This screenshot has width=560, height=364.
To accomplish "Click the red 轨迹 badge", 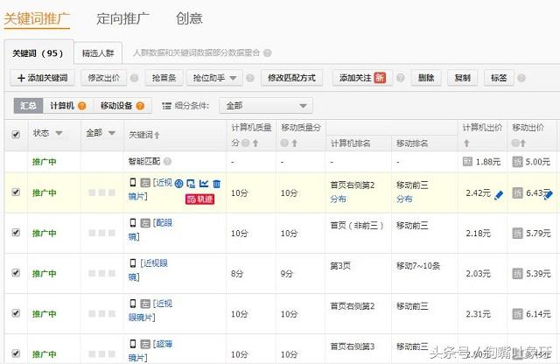I will 199,199.
